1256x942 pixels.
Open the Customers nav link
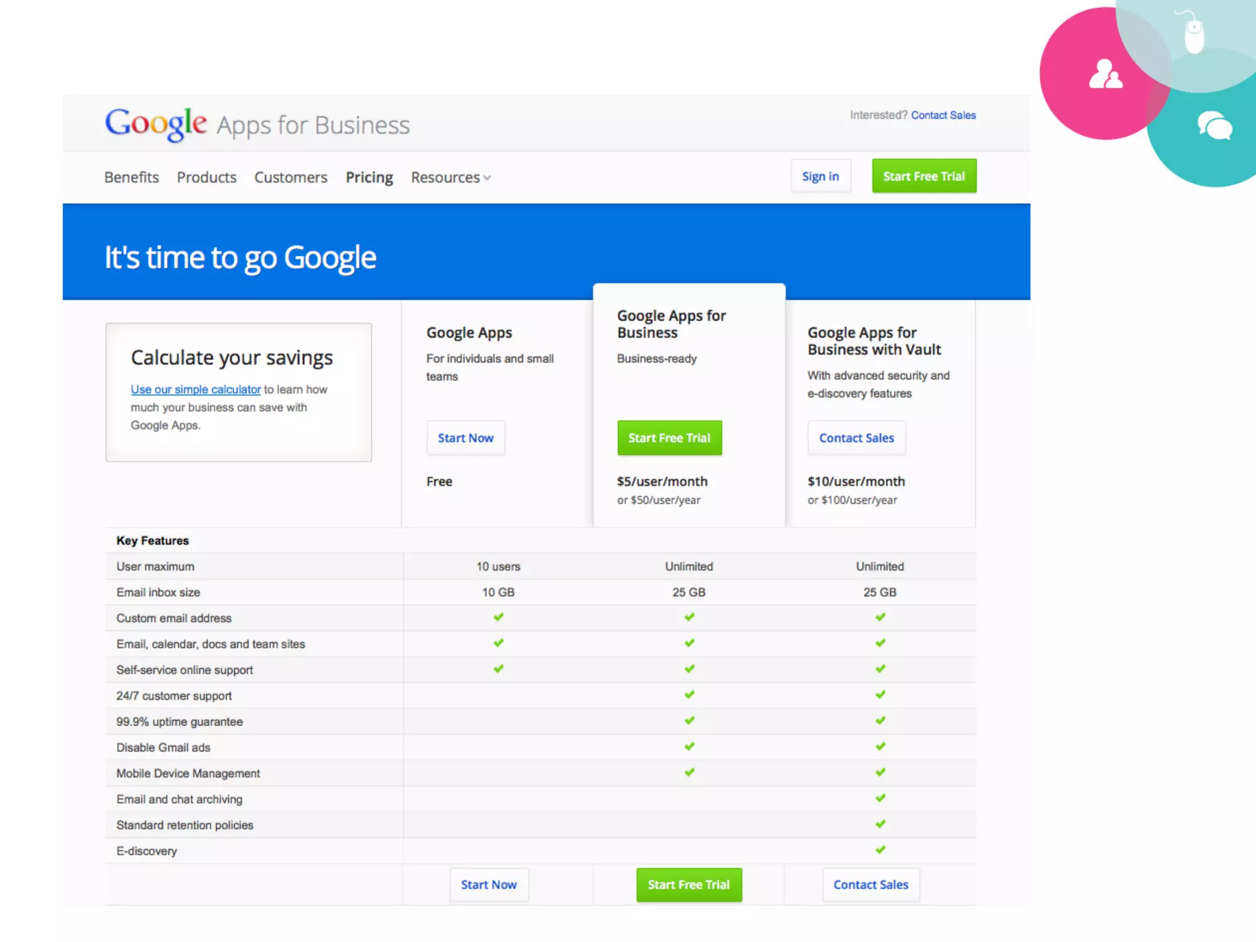pyautogui.click(x=291, y=177)
